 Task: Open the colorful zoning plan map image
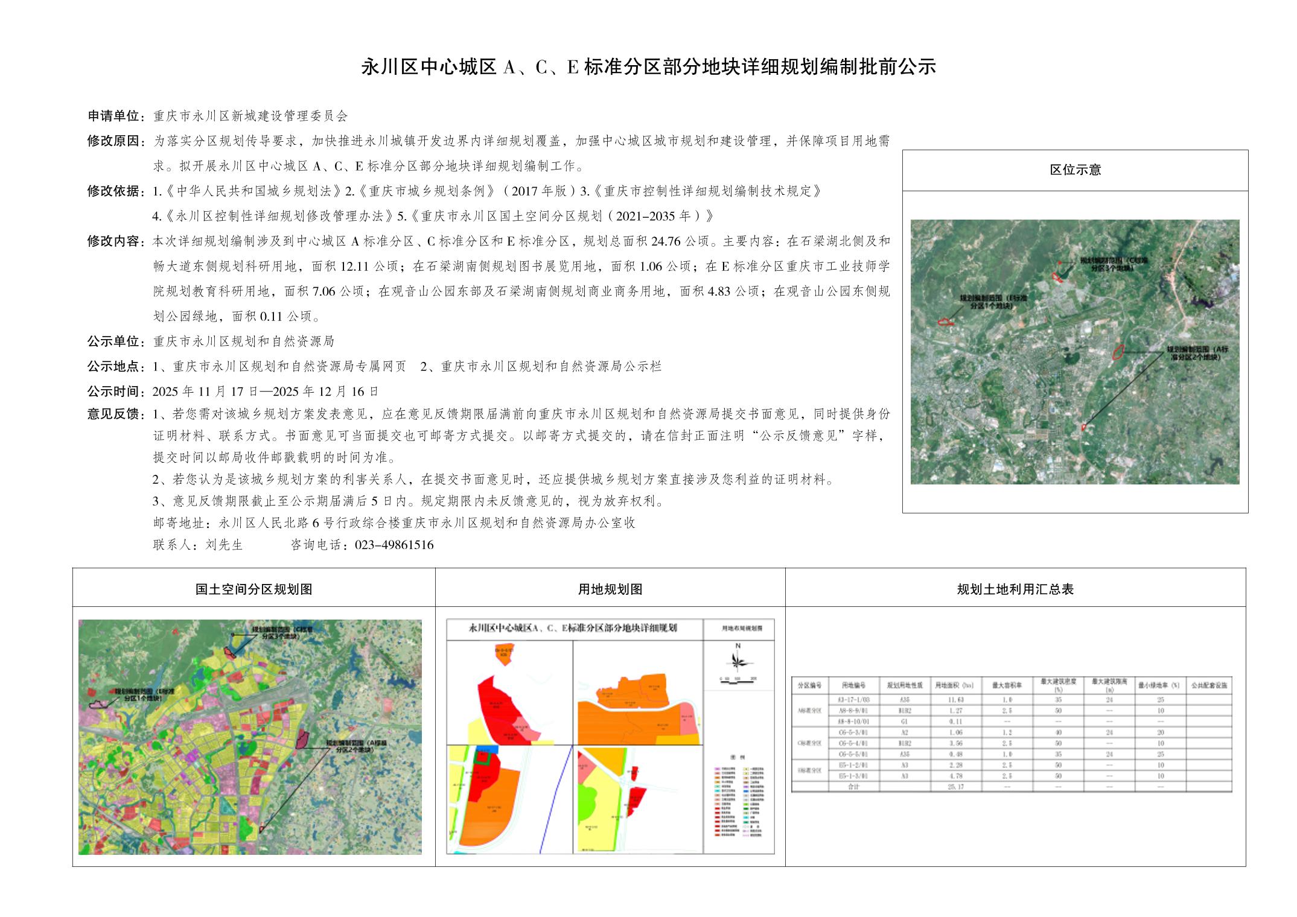point(250,737)
